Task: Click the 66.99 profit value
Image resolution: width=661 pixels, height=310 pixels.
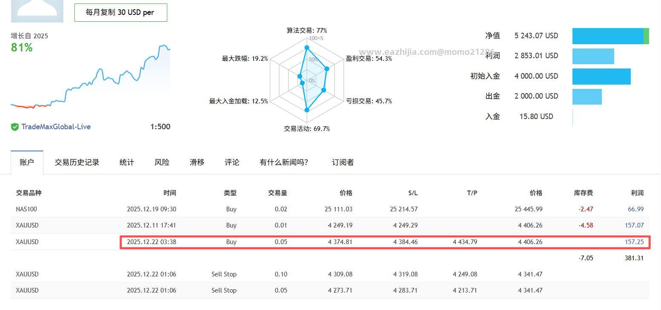Action: 635,209
